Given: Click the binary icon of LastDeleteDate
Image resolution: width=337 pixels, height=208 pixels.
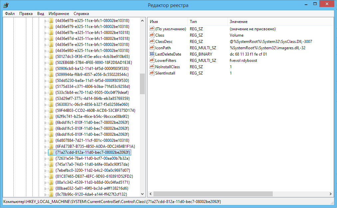Looking at the screenshot, I should (152, 54).
